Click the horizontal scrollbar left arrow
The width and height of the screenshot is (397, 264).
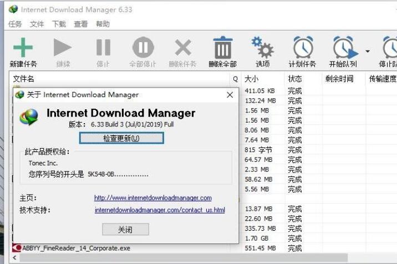[14, 258]
